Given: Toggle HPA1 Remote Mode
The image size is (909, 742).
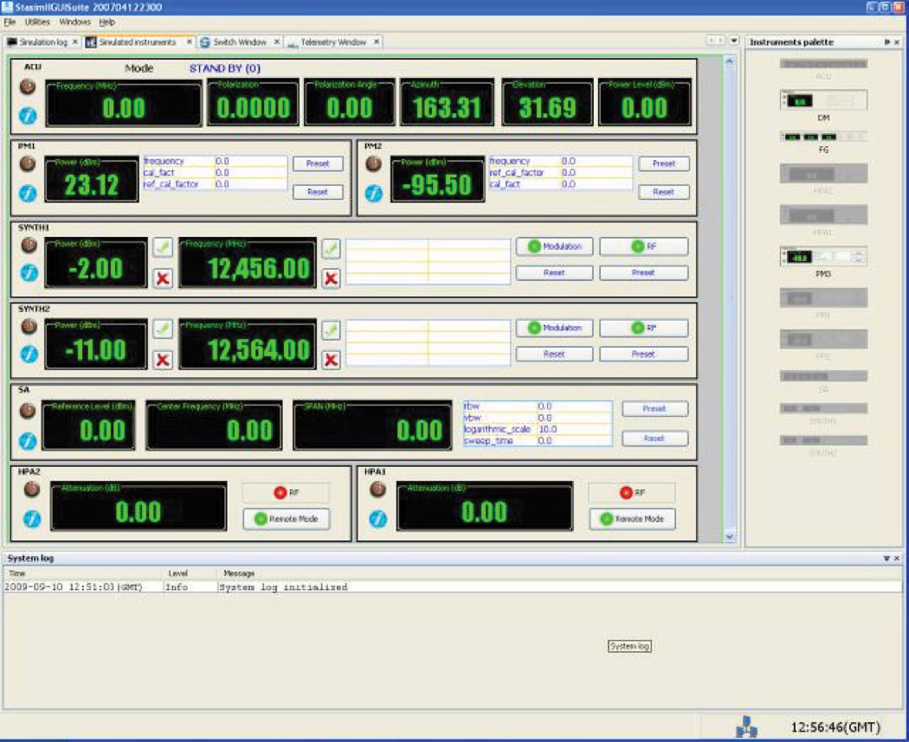Looking at the screenshot, I should click(633, 519).
